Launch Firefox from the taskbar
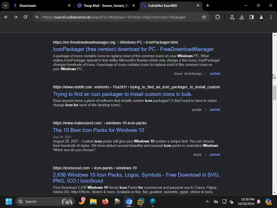This screenshot has height=208, width=277. click(105, 201)
